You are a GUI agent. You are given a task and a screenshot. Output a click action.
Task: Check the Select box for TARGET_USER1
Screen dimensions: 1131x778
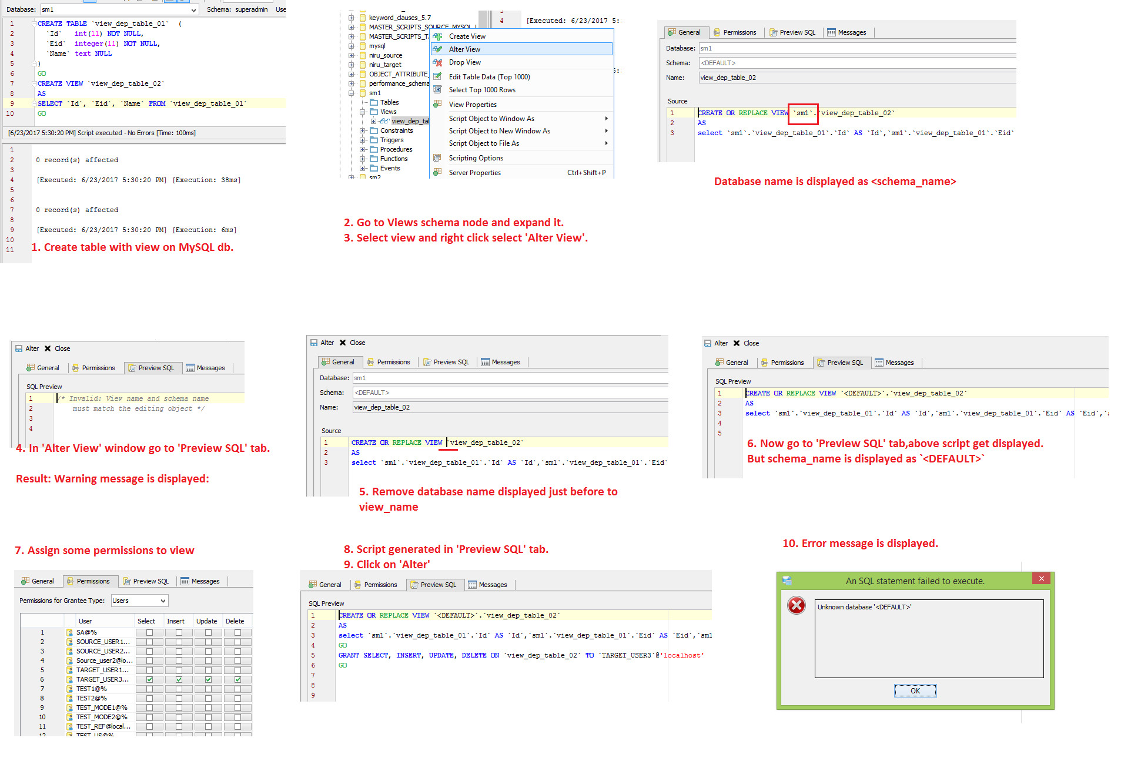point(150,670)
